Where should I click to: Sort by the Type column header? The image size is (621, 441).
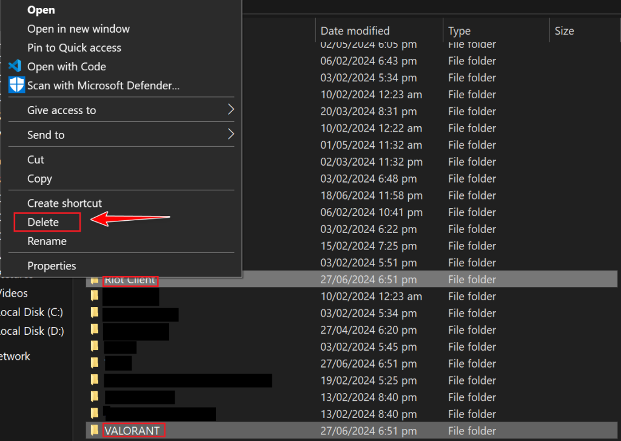click(x=460, y=31)
